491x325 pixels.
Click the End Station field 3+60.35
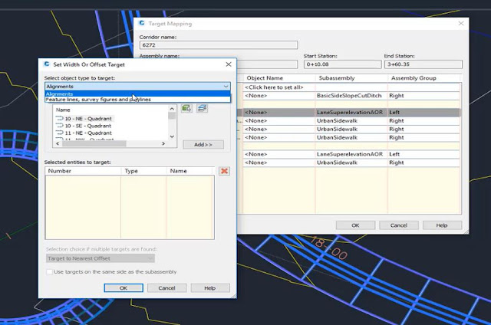[423, 64]
